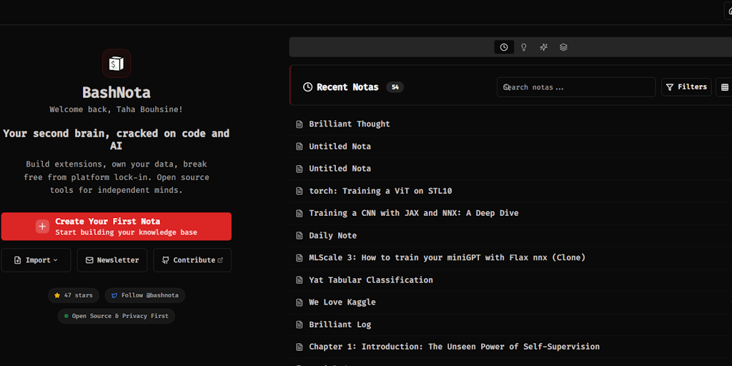Open the Filters button
This screenshot has height=366, width=732.
686,87
